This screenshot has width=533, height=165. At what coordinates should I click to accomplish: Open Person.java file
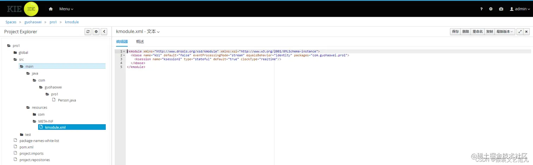(x=67, y=100)
